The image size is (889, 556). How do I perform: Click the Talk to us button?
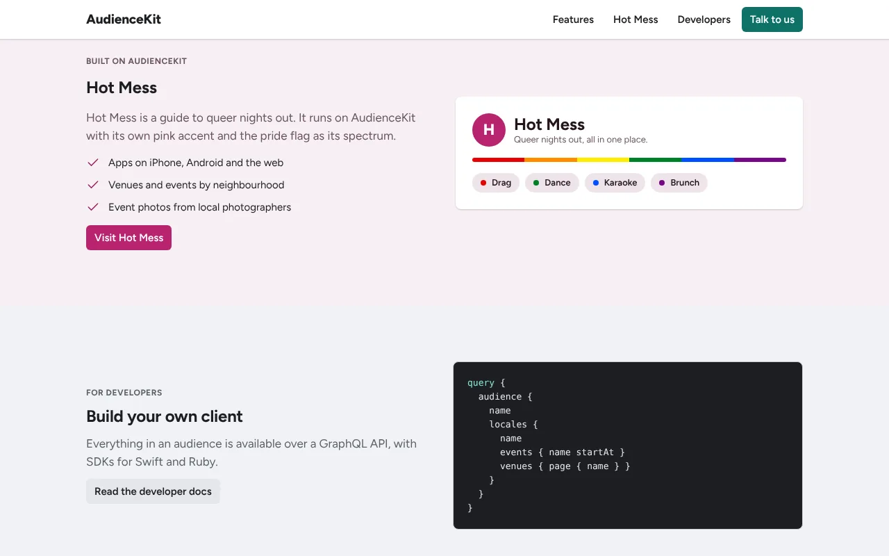772,19
